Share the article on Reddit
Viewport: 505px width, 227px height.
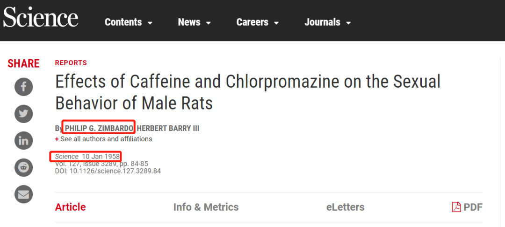click(23, 167)
